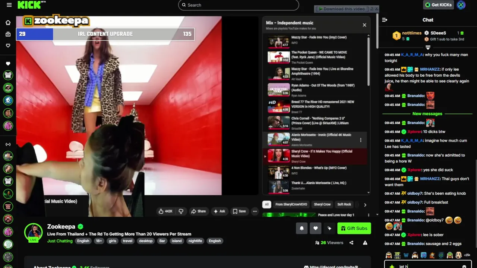Select the All filter chip
Screen dimensions: 477x268
tap(266, 204)
